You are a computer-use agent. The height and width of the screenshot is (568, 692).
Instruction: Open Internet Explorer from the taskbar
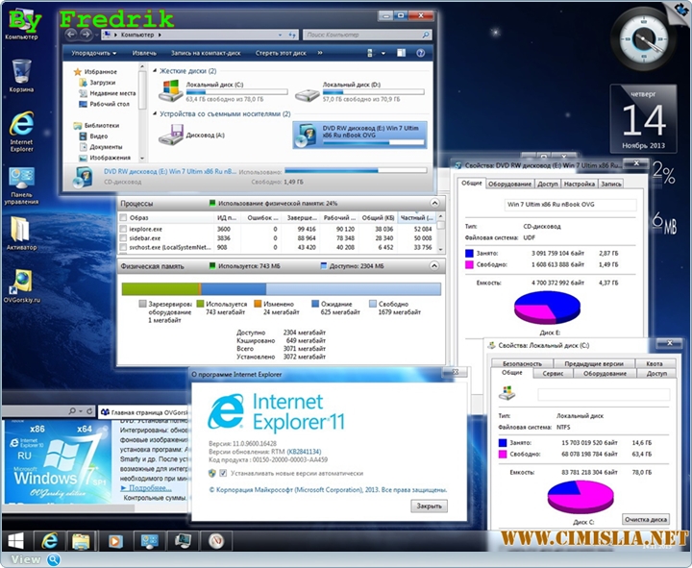[x=48, y=539]
